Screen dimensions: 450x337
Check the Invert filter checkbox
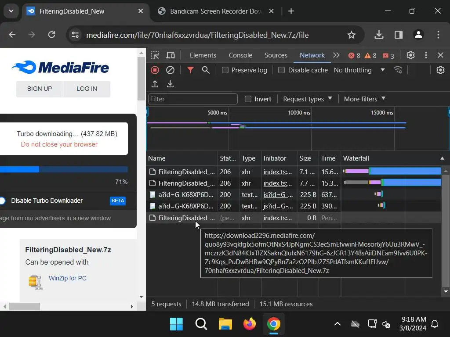248,99
